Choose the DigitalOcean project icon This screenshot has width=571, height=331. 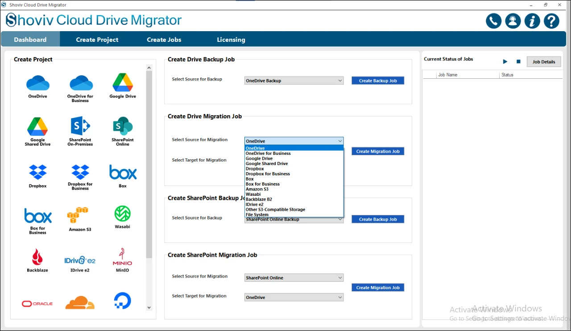coord(123,301)
